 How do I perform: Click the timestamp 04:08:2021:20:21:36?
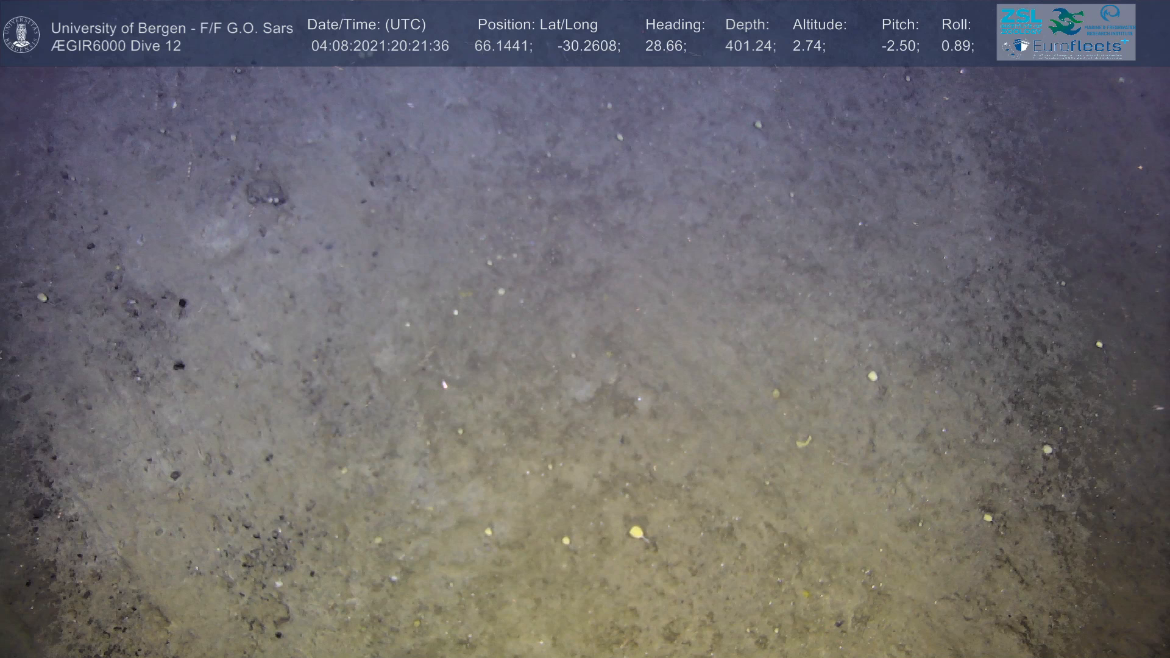(380, 46)
